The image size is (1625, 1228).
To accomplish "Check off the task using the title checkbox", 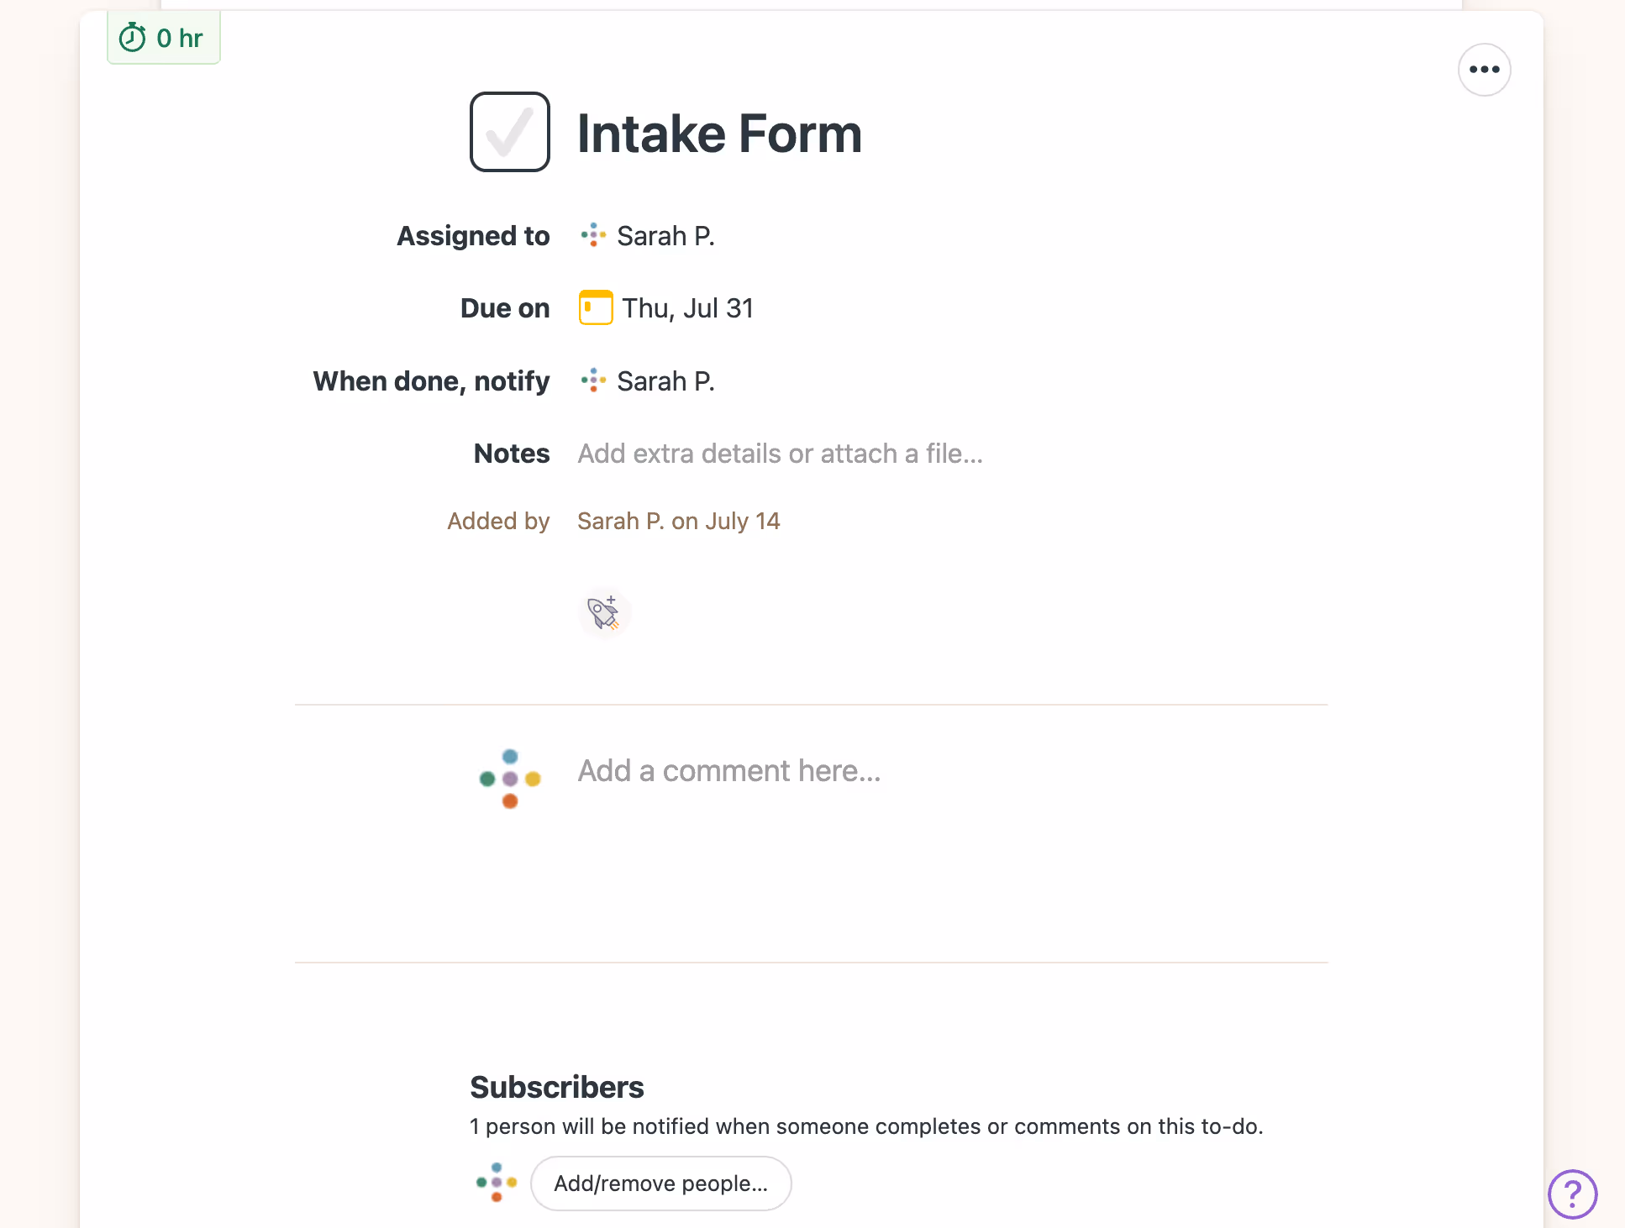I will [509, 133].
